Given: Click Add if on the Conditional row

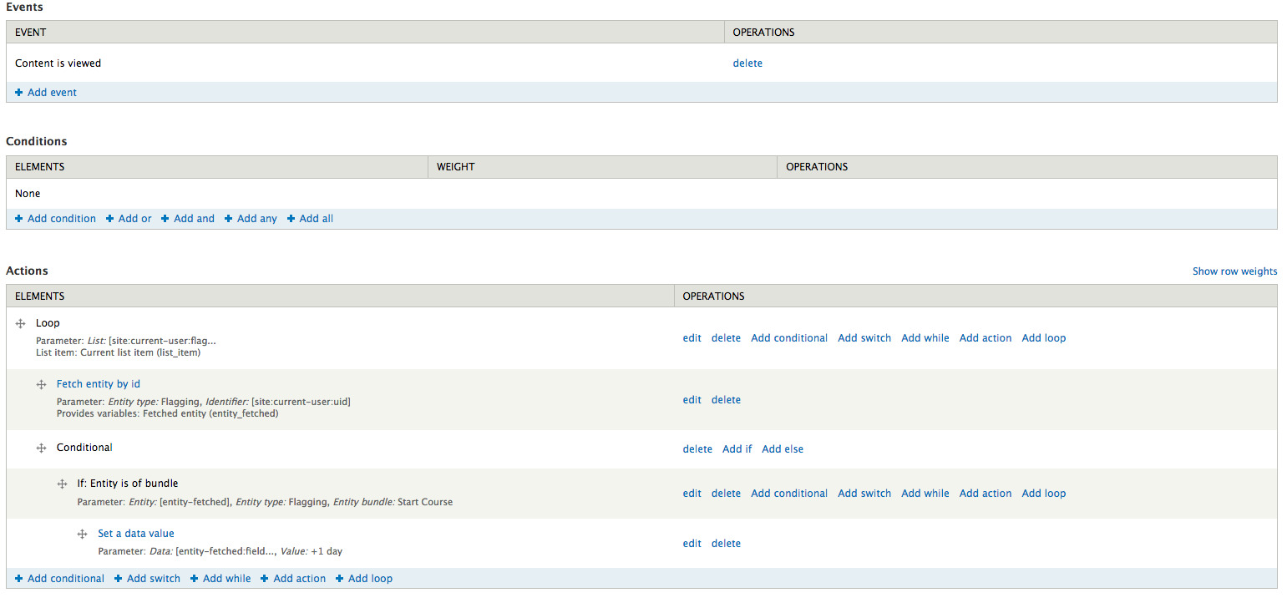Looking at the screenshot, I should (737, 448).
